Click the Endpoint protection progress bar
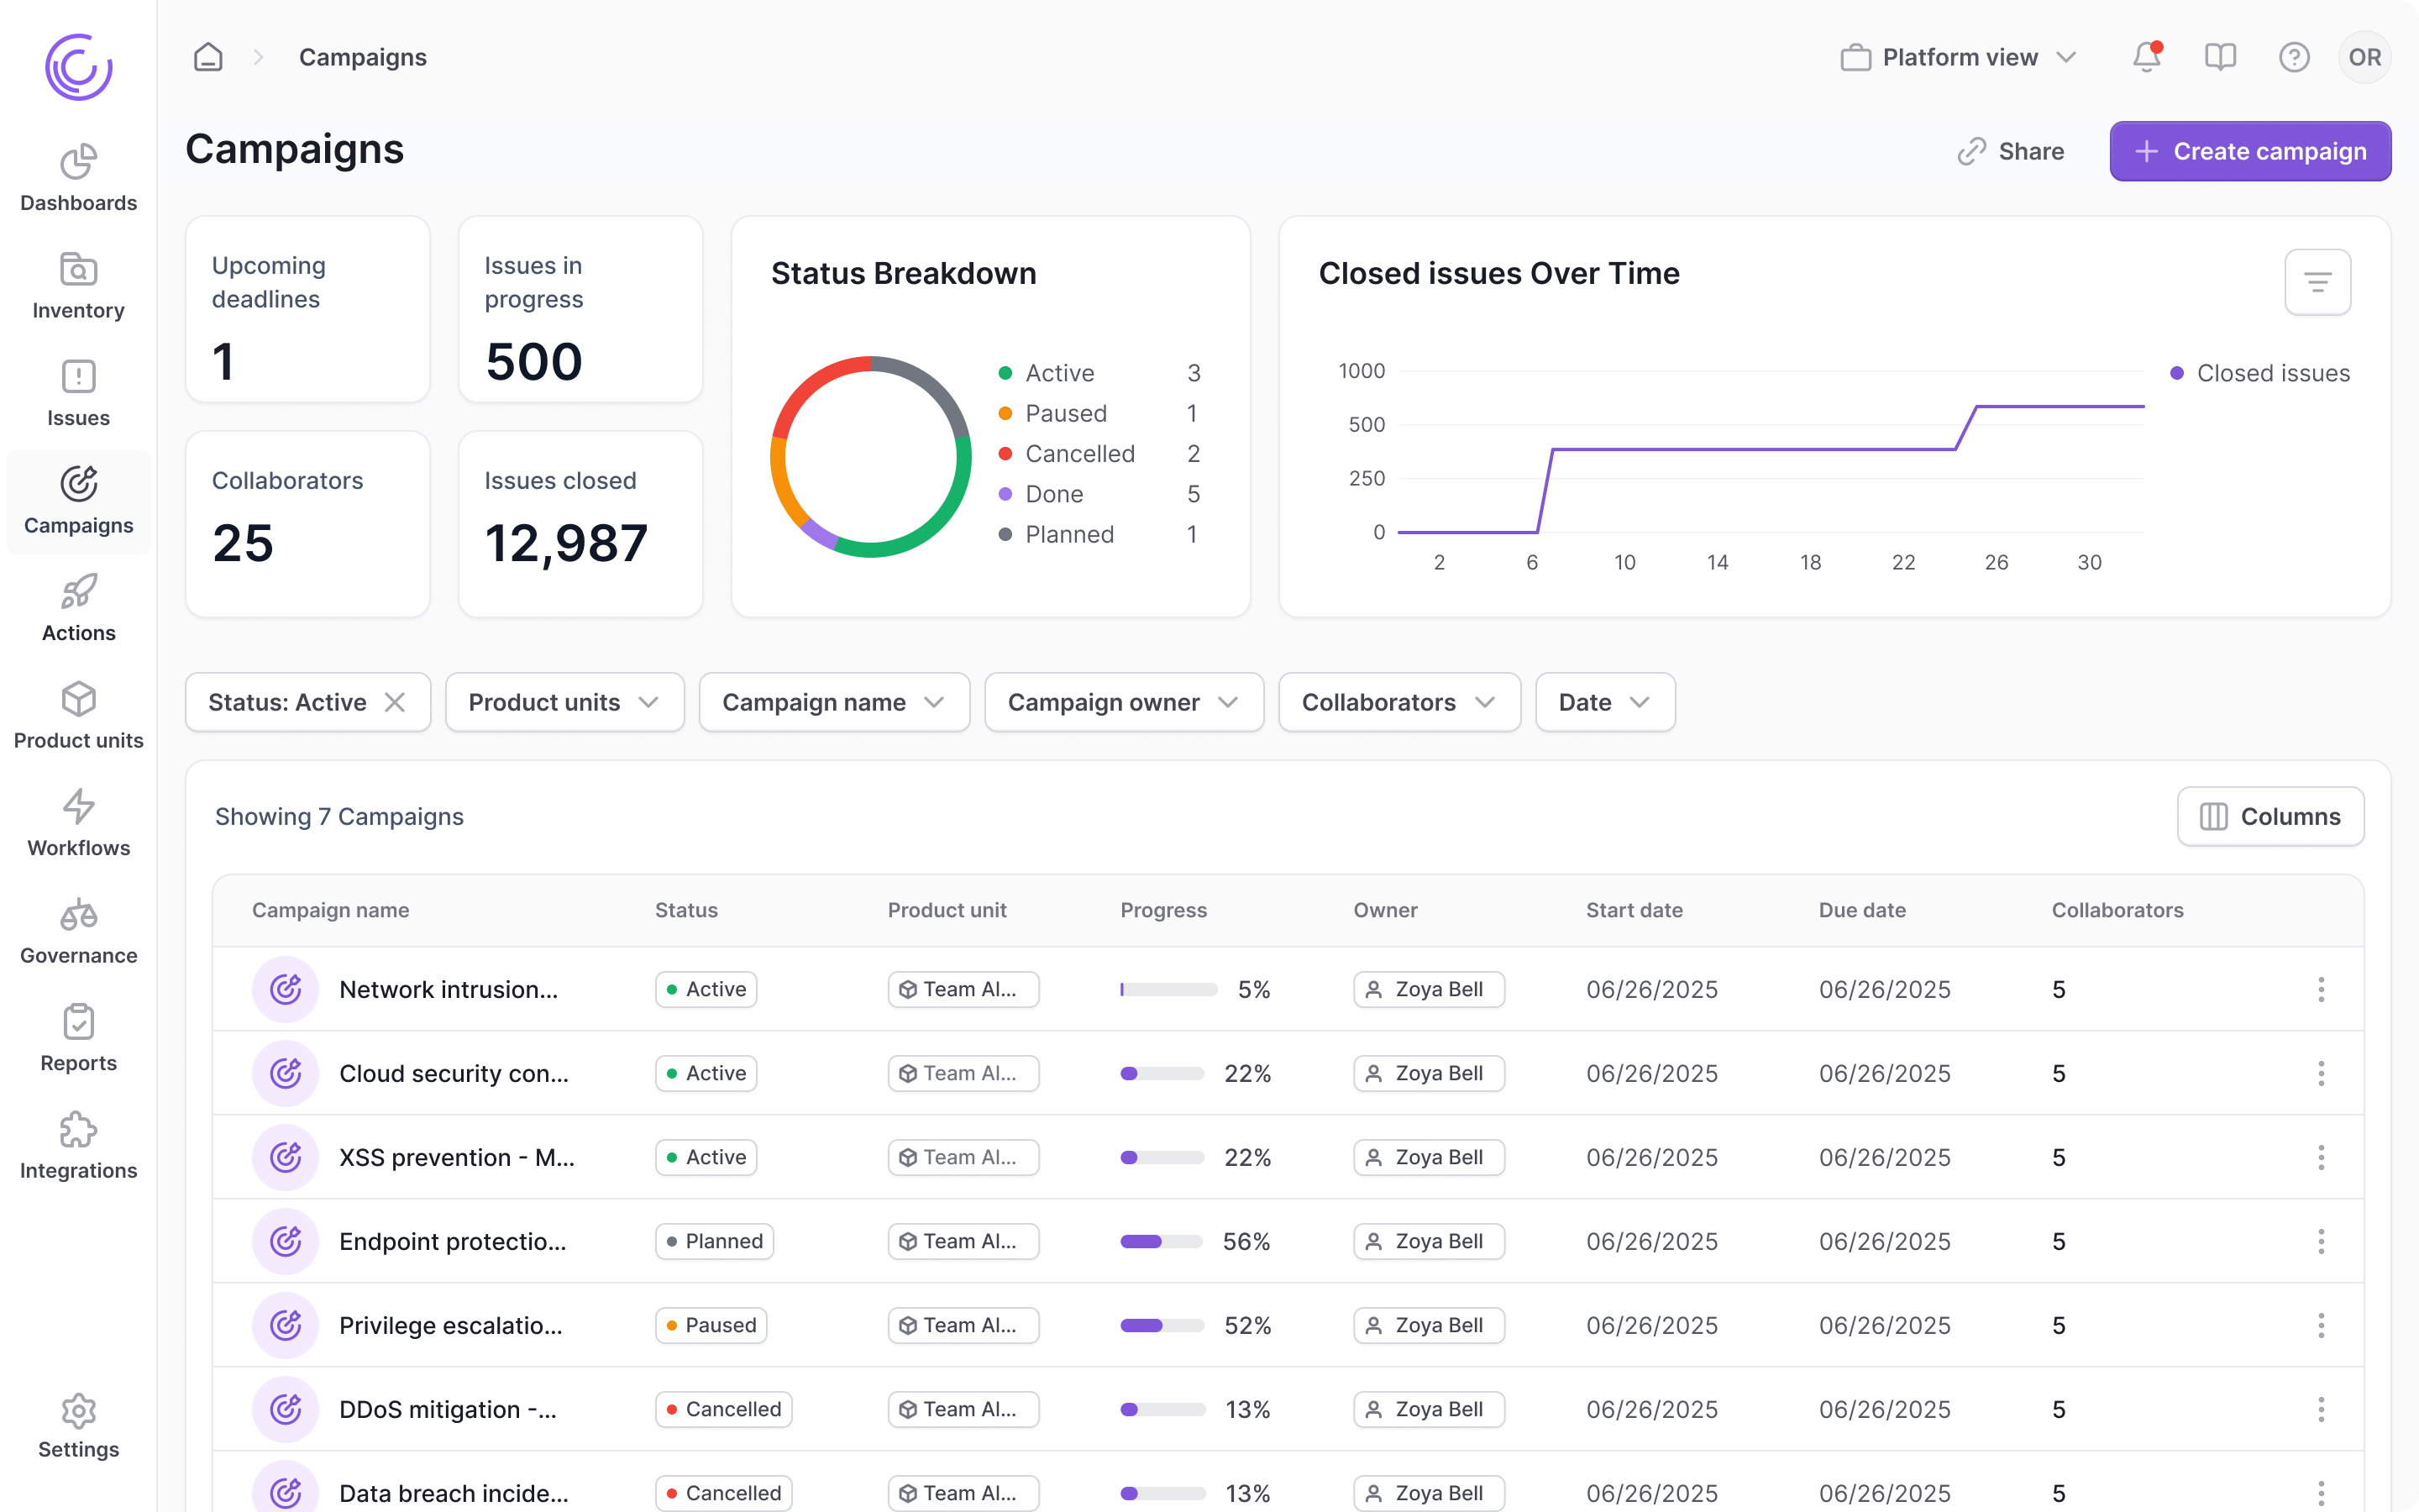The width and height of the screenshot is (2419, 1512). 1162,1241
